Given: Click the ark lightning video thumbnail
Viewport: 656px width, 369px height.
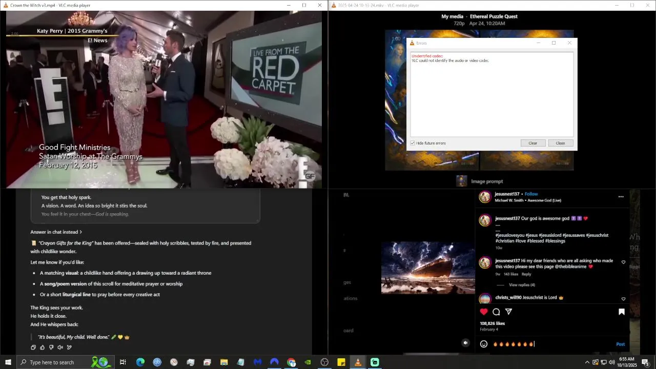Looking at the screenshot, I should [428, 268].
